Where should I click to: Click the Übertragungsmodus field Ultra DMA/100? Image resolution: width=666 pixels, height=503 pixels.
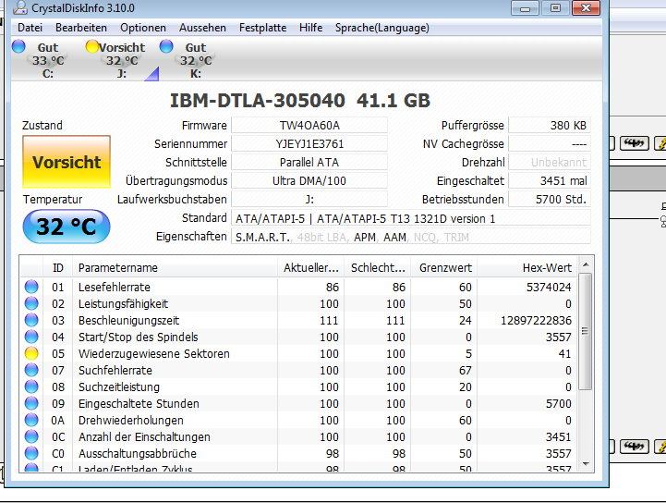coord(309,180)
